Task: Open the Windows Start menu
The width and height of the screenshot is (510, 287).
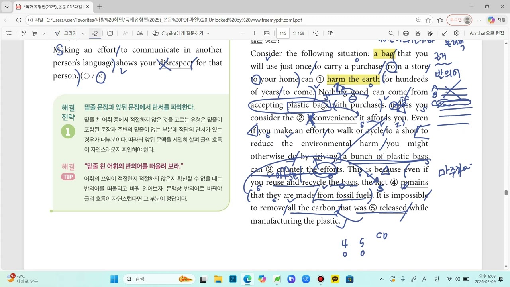Action: pos(114,279)
